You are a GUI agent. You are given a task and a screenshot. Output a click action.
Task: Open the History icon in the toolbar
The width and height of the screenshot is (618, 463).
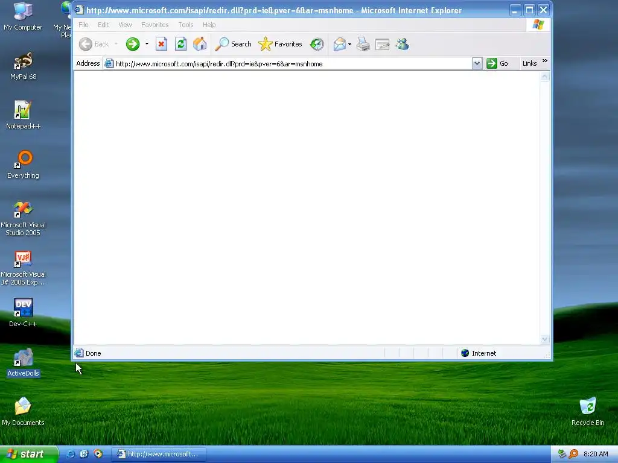click(x=316, y=44)
